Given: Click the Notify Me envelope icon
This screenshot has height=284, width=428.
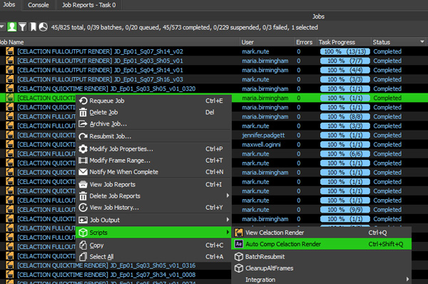Looking at the screenshot, I should [83, 172].
